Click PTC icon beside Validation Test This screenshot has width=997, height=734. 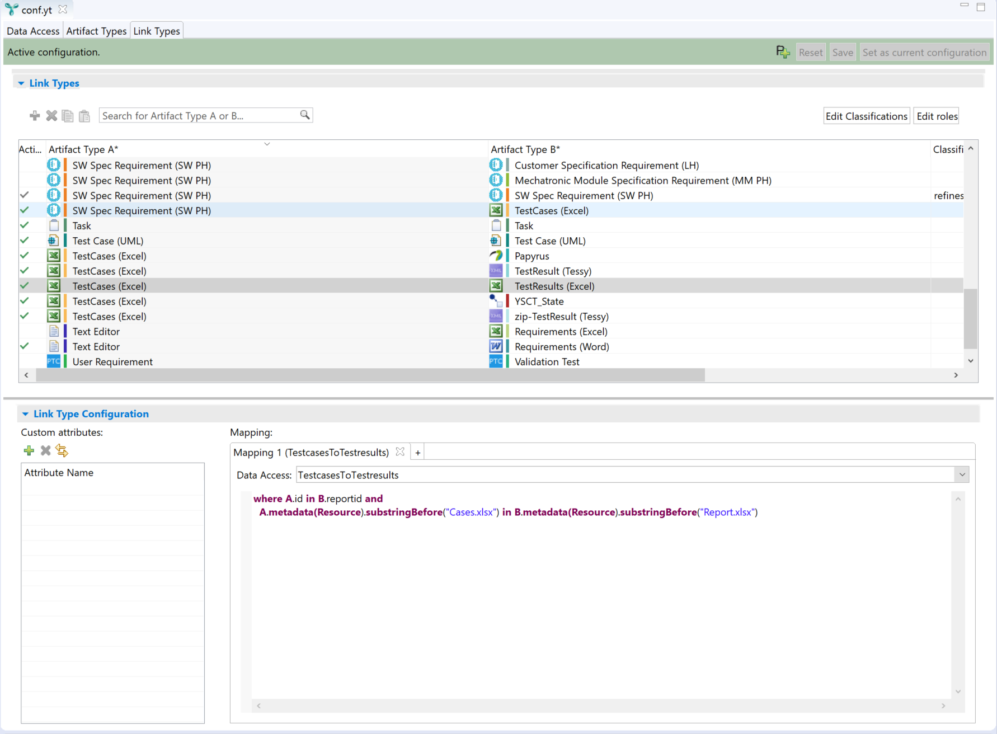pos(496,361)
